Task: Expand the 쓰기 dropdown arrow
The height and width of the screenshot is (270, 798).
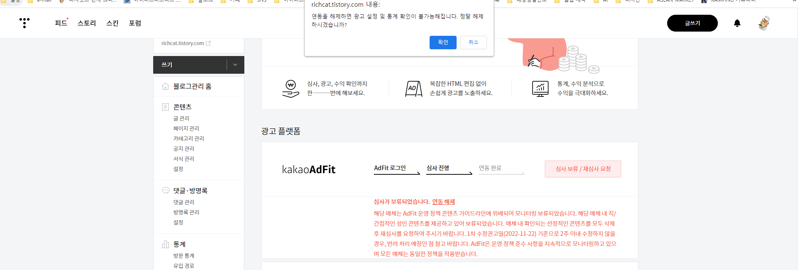Action: coord(235,65)
